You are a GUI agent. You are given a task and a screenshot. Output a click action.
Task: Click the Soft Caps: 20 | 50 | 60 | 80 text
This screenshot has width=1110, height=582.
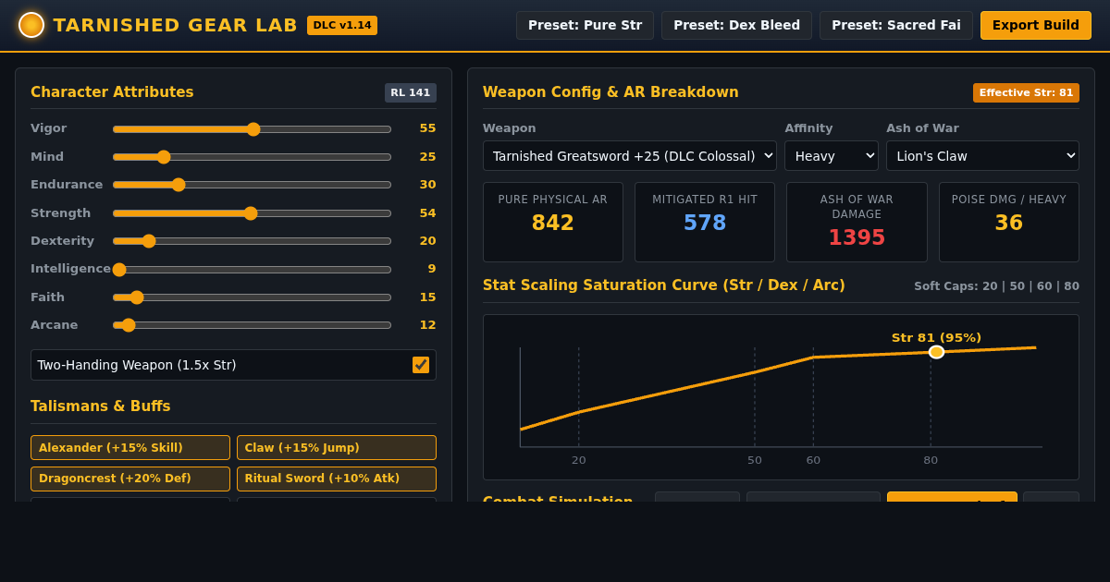pos(996,286)
